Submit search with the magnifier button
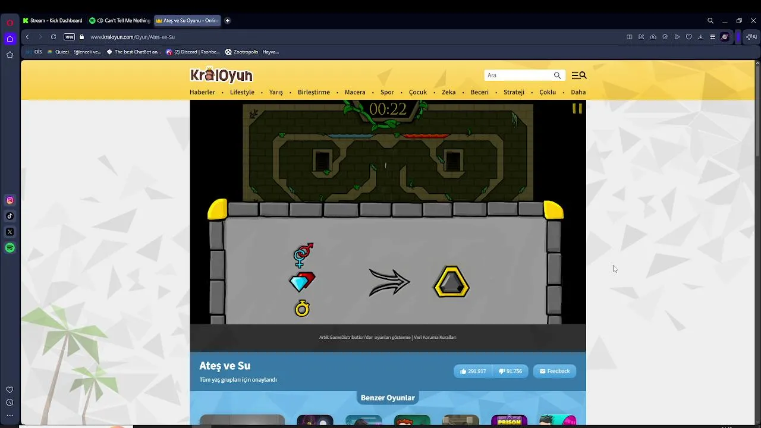This screenshot has height=428, width=761. point(557,75)
